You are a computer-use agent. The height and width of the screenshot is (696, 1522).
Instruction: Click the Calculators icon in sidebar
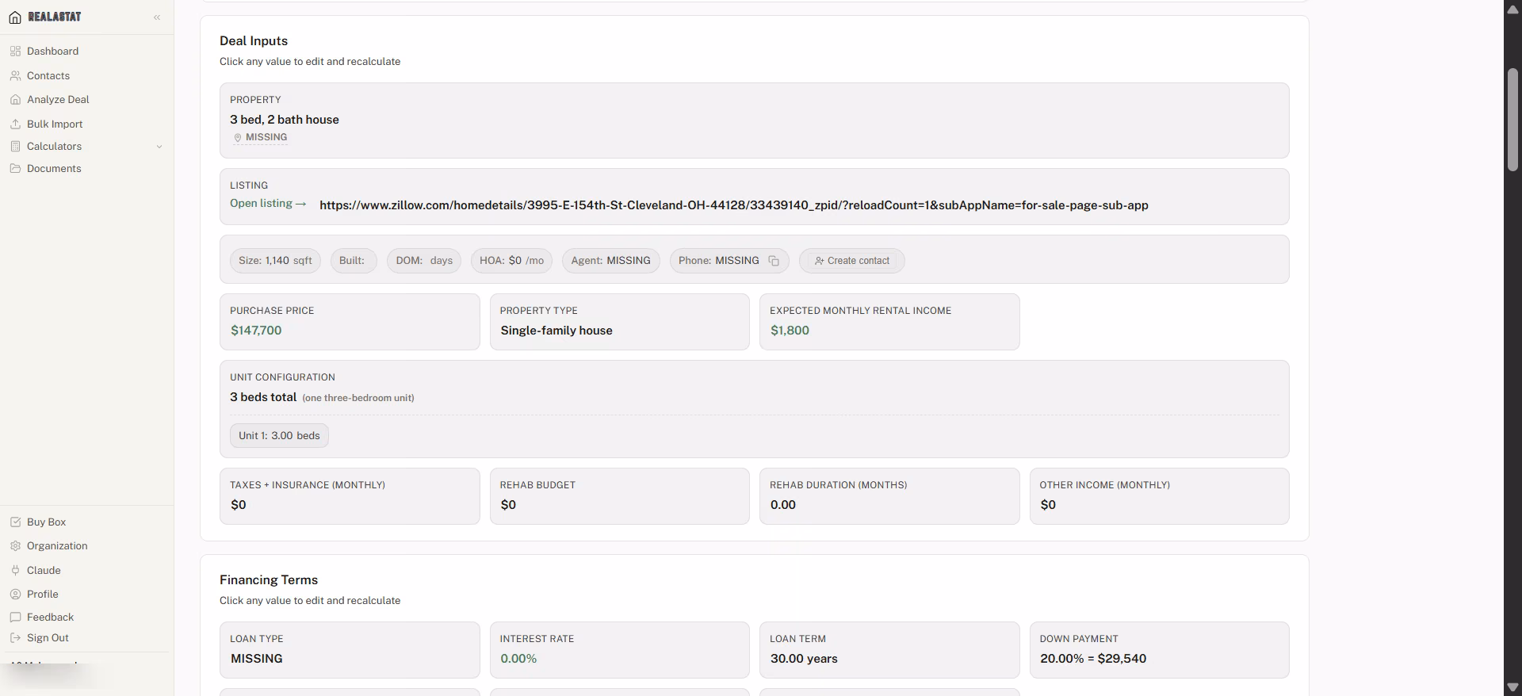click(15, 146)
